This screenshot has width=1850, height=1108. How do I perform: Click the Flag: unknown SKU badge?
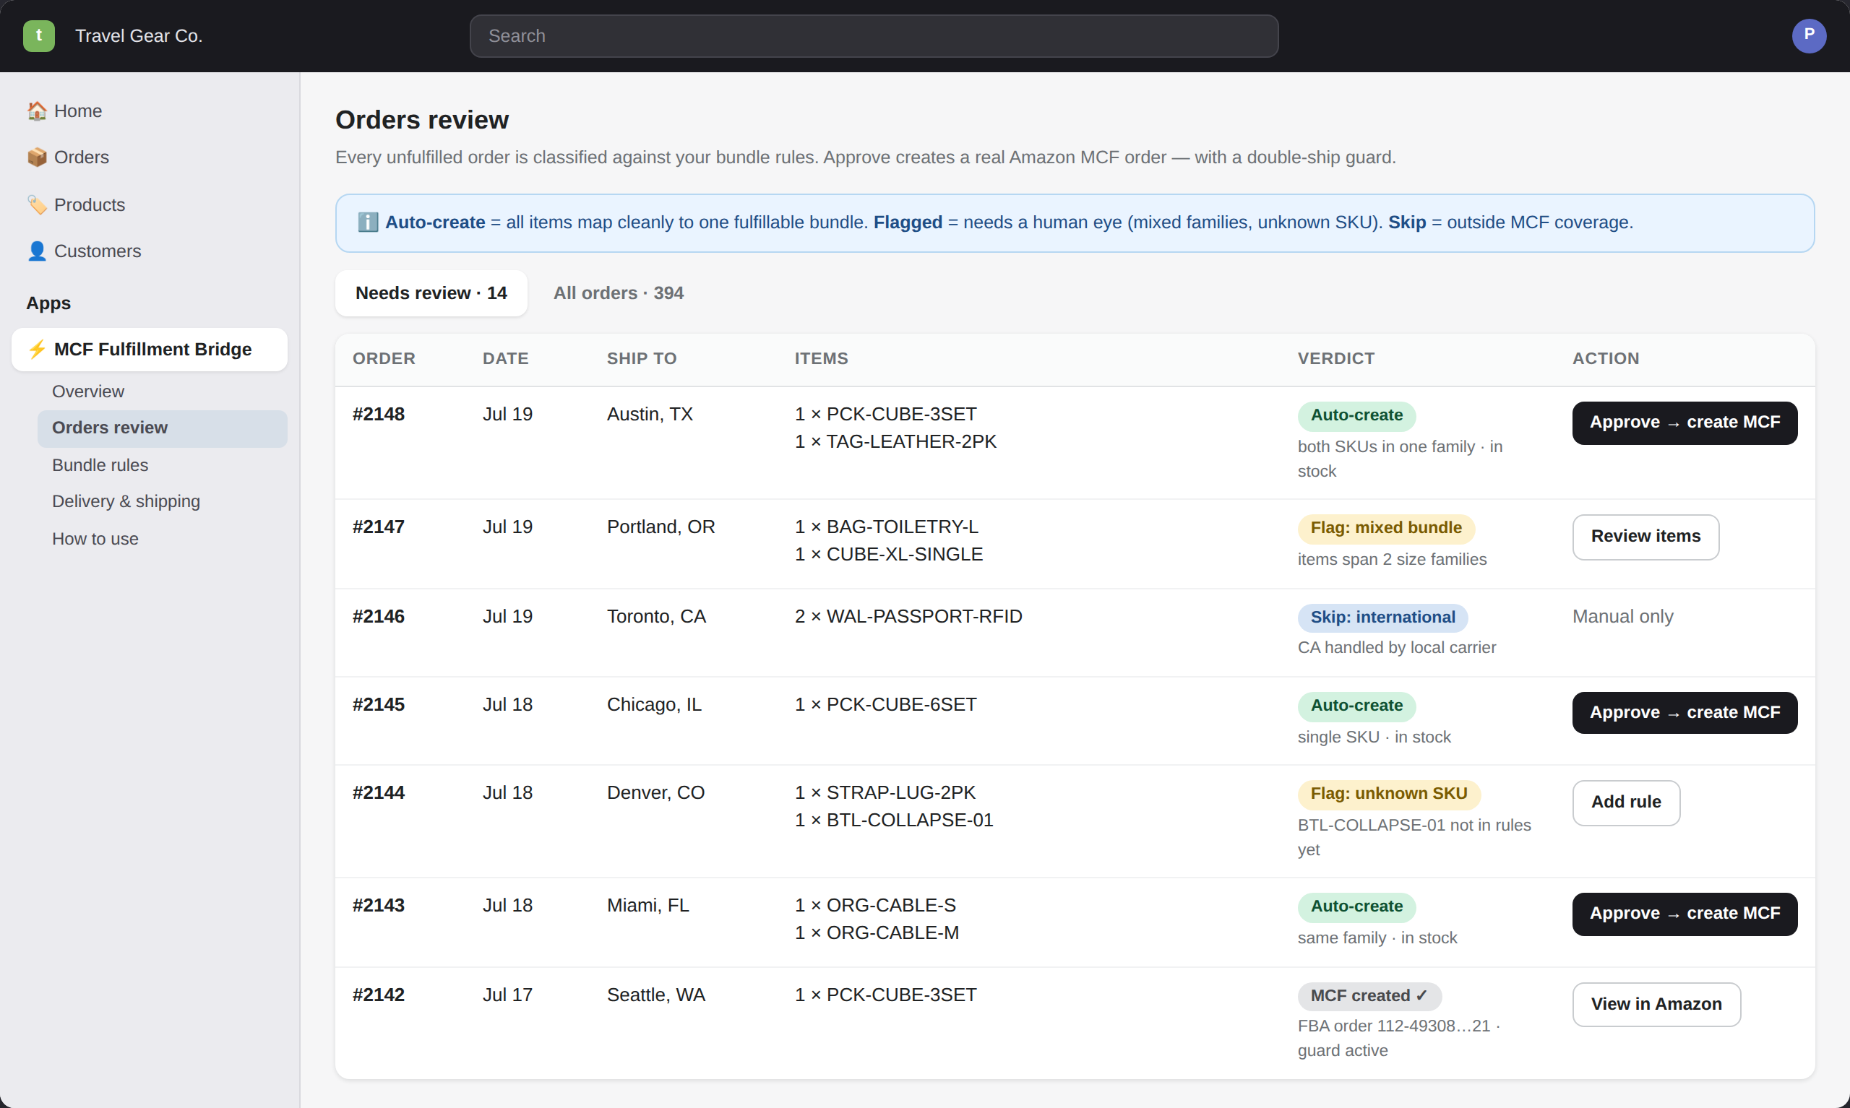tap(1389, 795)
